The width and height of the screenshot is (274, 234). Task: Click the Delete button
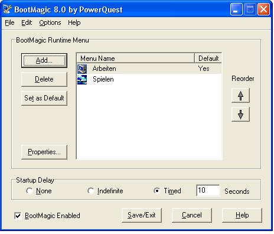click(44, 79)
